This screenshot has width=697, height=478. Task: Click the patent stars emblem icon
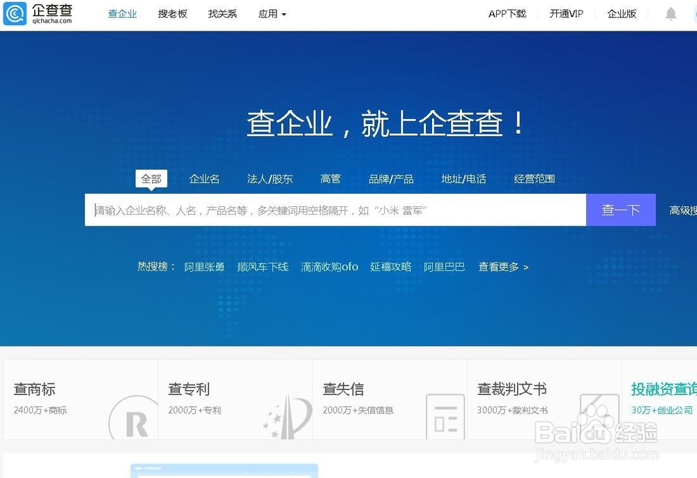tap(287, 416)
